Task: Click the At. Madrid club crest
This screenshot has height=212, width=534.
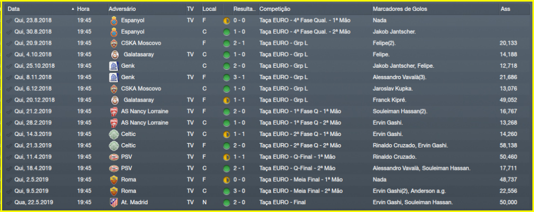Action: click(x=114, y=202)
